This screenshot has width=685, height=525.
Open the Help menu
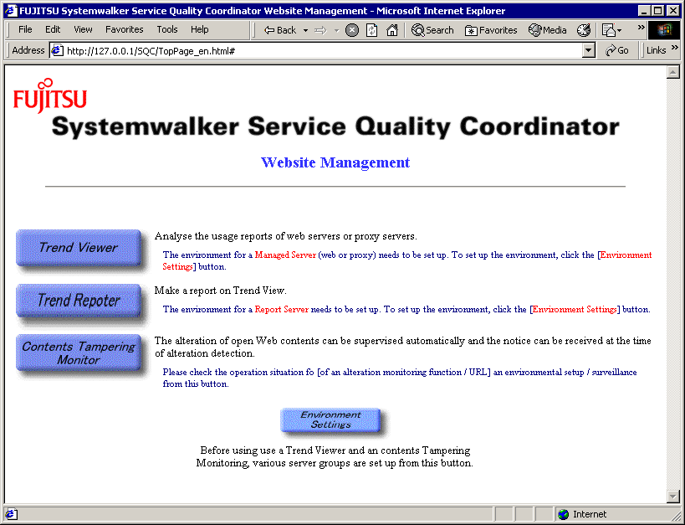pyautogui.click(x=199, y=29)
